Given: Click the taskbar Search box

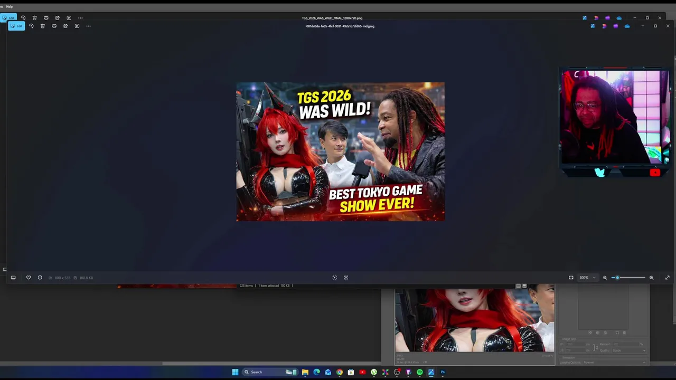Looking at the screenshot, I should pos(270,372).
